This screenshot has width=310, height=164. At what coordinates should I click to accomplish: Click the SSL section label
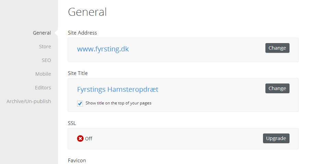point(72,123)
